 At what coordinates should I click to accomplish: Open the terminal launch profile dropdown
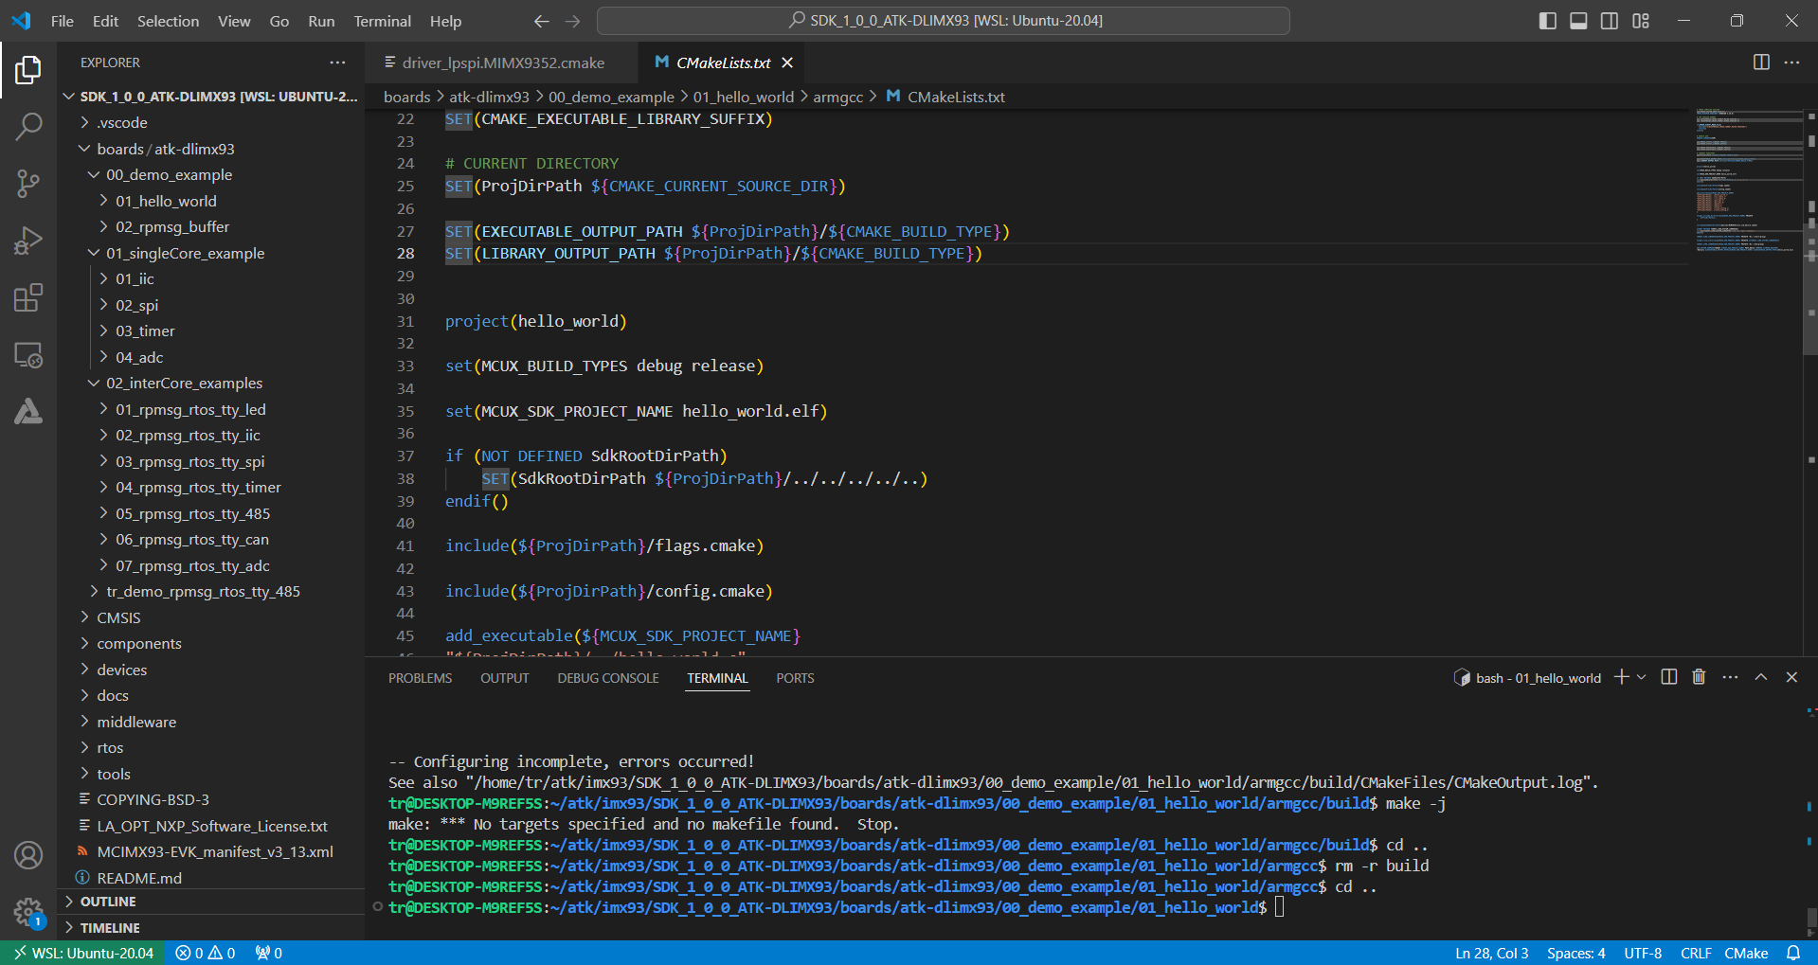[1641, 677]
